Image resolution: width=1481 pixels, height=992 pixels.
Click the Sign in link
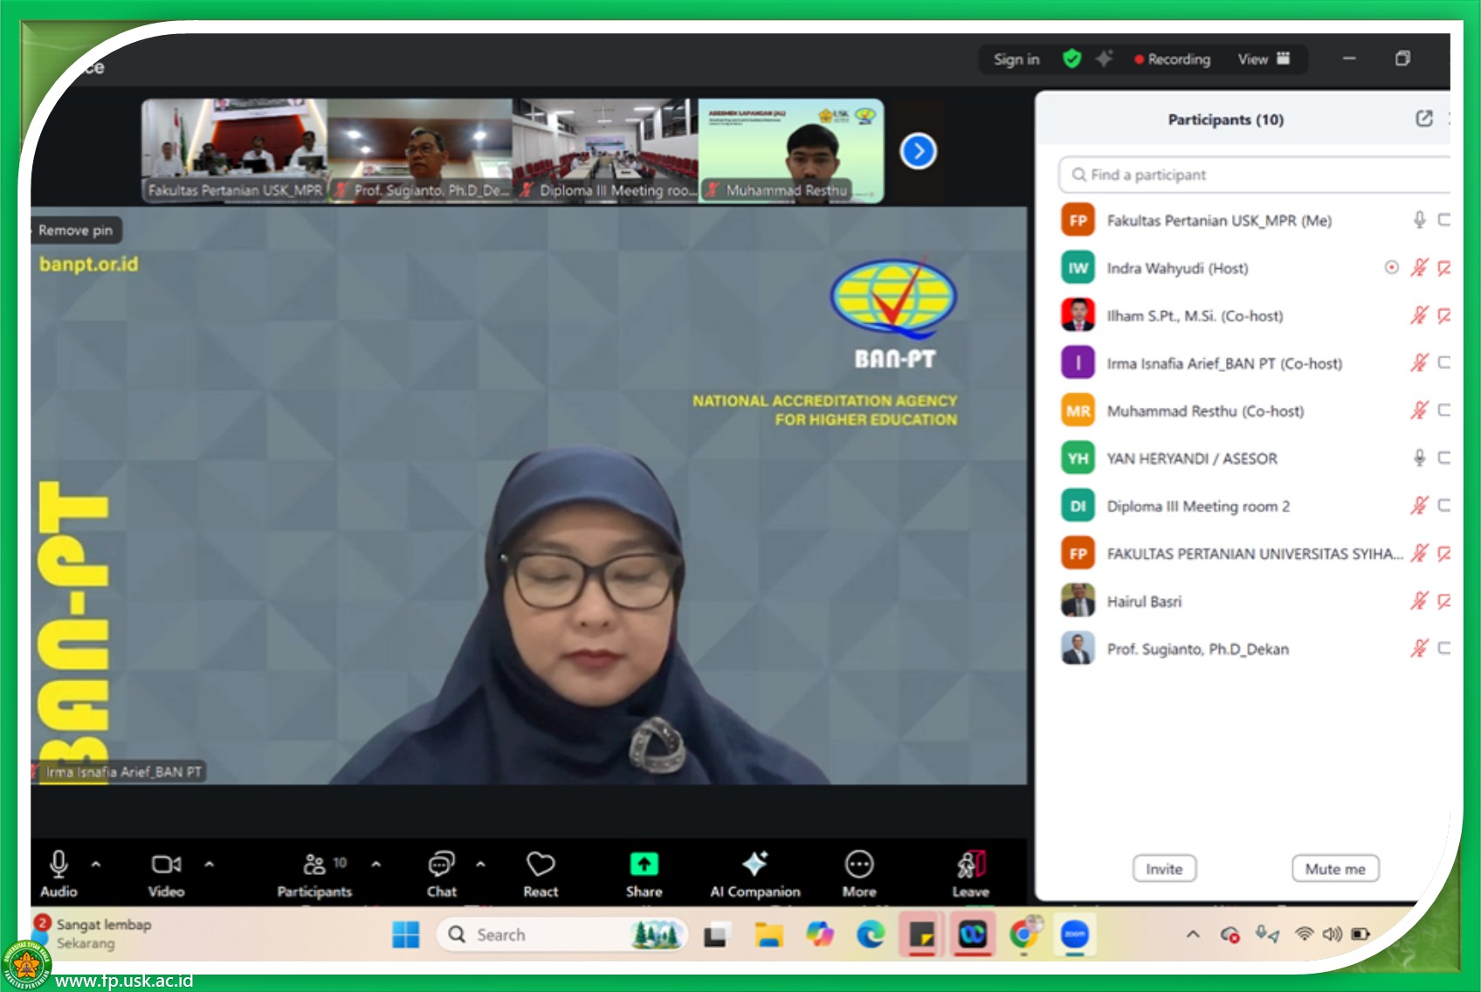1016,59
